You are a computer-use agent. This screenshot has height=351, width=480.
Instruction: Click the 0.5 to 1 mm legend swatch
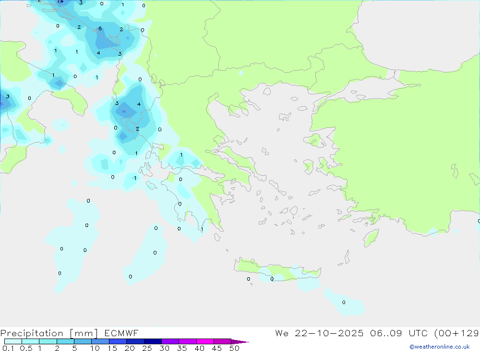[x=30, y=341]
